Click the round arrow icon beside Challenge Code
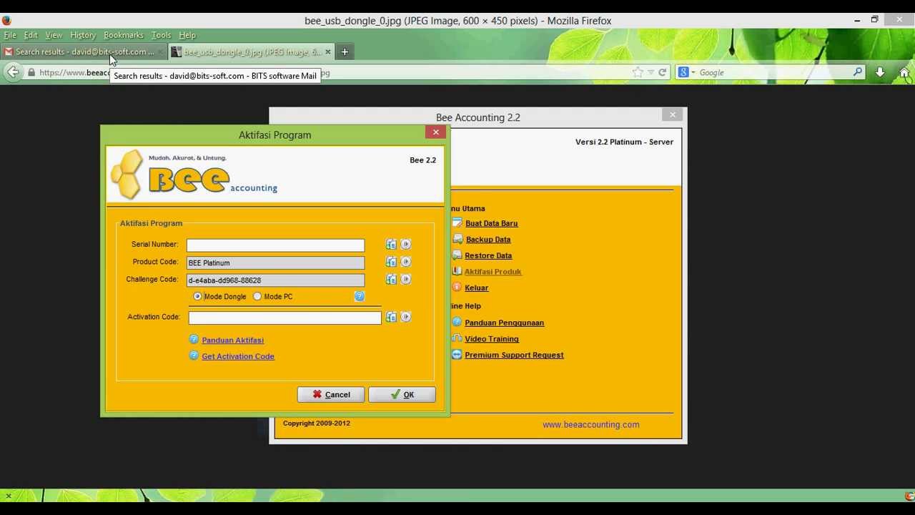Viewport: 915px width, 515px height. [x=405, y=280]
